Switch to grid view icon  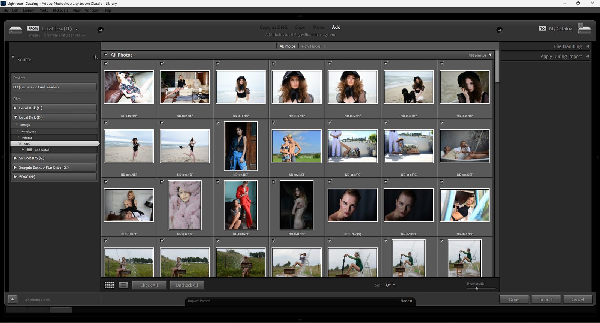pos(109,285)
